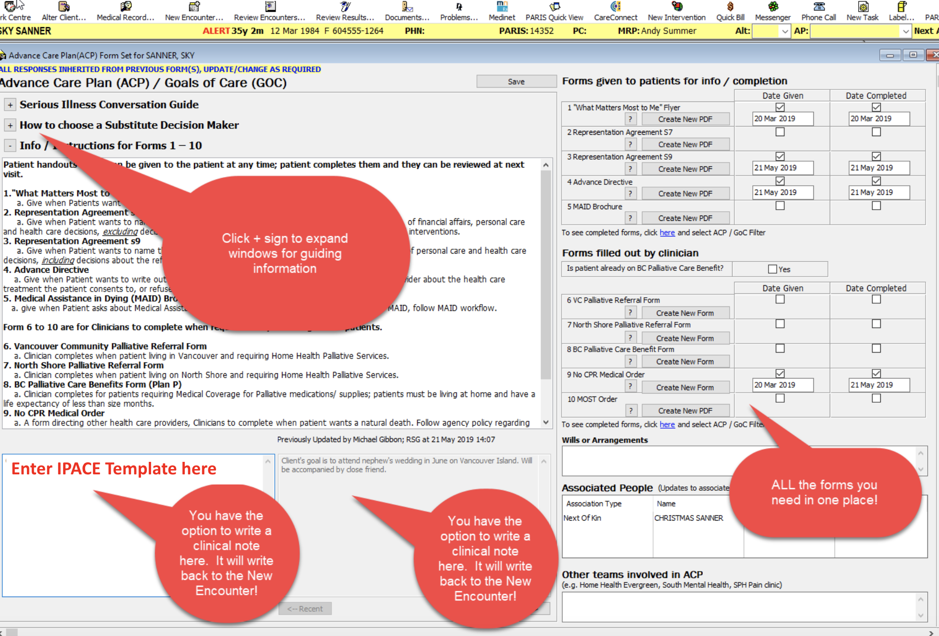Open 'here' link under patient forms list

click(x=667, y=232)
